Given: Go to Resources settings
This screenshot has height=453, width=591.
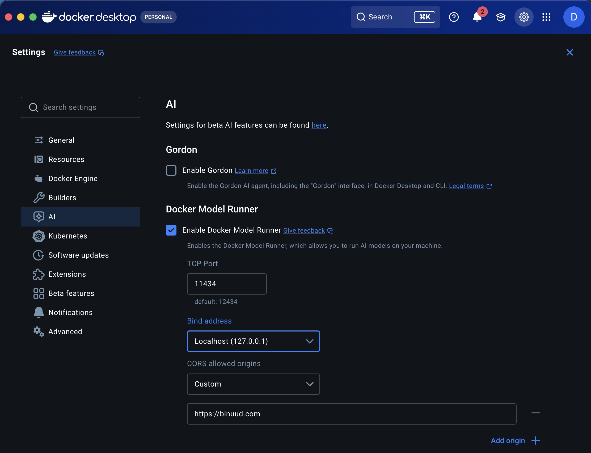Looking at the screenshot, I should tap(80, 159).
